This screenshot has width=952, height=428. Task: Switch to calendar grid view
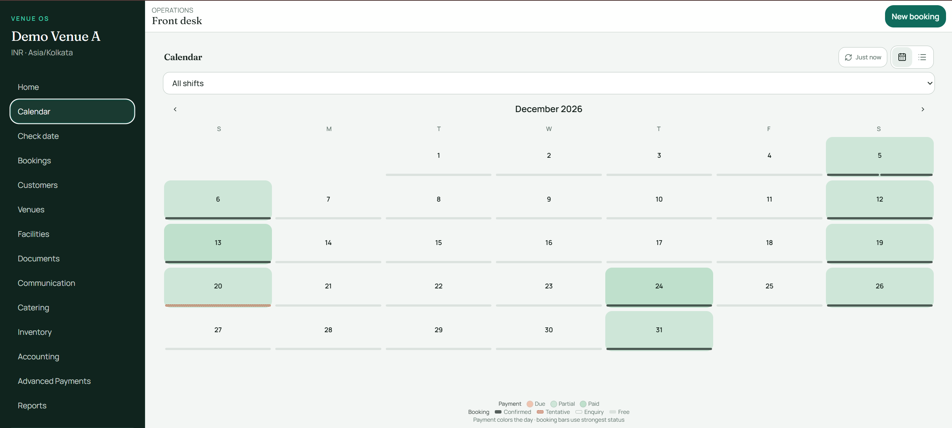tap(902, 57)
